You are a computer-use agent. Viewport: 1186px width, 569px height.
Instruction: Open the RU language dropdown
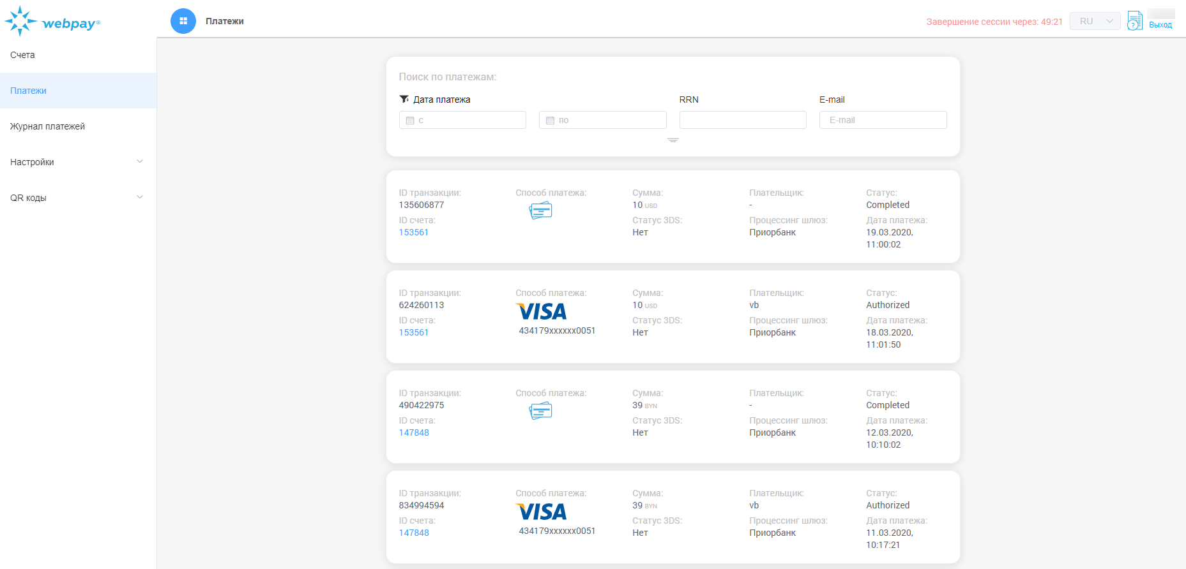[x=1095, y=21]
